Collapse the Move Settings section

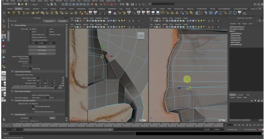(12, 25)
